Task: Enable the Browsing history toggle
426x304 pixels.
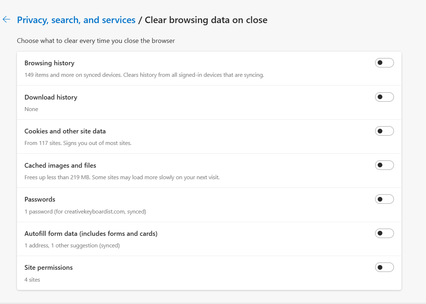Action: (384, 63)
